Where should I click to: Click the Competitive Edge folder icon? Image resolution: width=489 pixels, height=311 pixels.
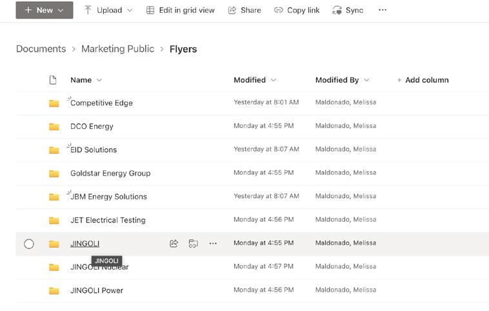(54, 103)
